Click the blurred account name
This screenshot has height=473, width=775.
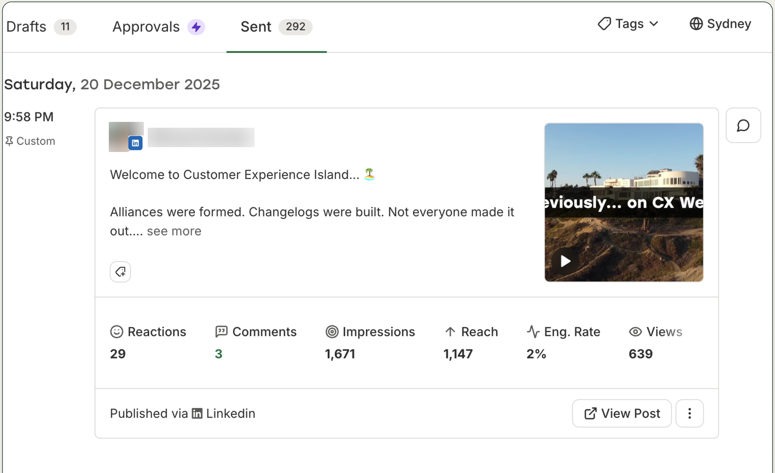201,137
